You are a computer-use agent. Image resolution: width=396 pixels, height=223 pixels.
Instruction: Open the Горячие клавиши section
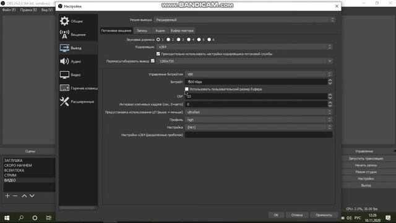point(79,88)
